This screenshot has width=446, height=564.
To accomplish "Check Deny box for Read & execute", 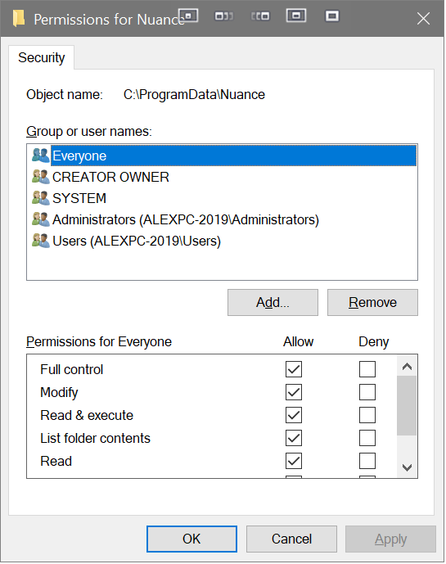I will tap(367, 415).
